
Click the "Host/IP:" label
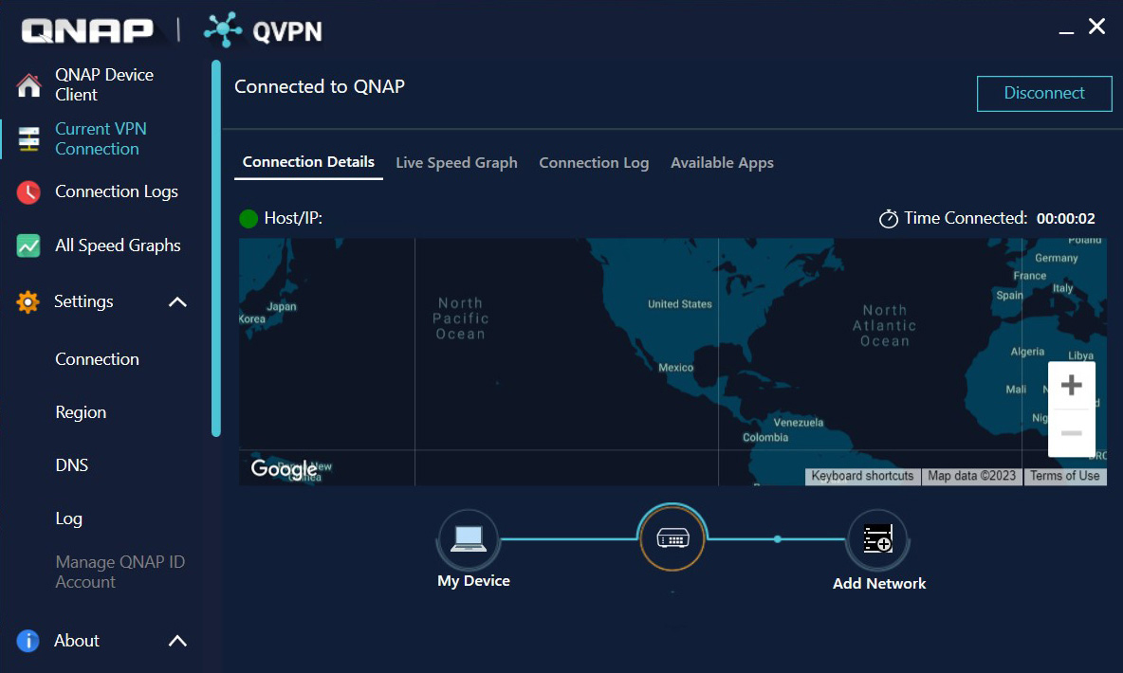click(x=293, y=218)
